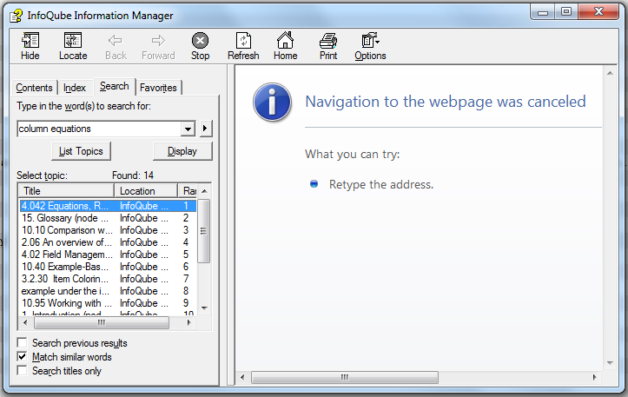This screenshot has height=397, width=628.
Task: Close the InfoQube Information Manager window
Action: point(598,12)
